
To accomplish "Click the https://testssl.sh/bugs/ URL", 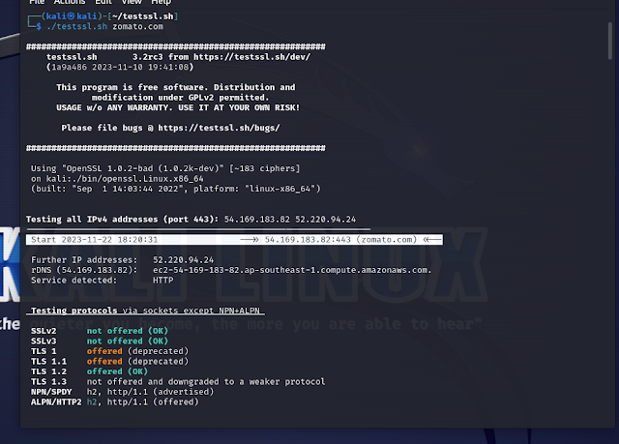I will point(219,128).
